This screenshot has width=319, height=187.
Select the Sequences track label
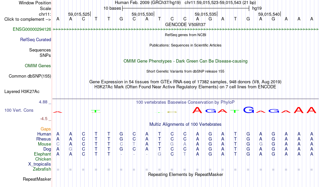click(x=40, y=50)
